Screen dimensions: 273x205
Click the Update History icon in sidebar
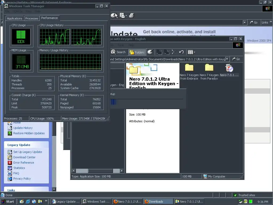point(10,128)
